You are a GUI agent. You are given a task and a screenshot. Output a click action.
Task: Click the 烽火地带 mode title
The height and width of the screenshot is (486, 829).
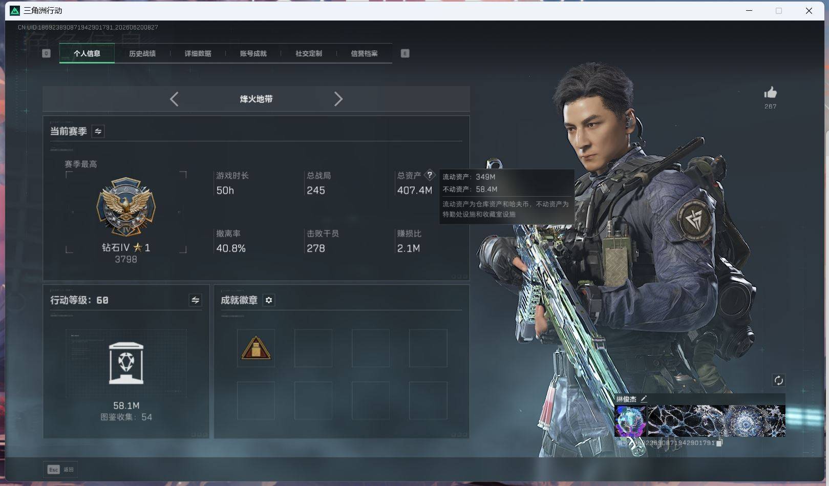point(256,99)
